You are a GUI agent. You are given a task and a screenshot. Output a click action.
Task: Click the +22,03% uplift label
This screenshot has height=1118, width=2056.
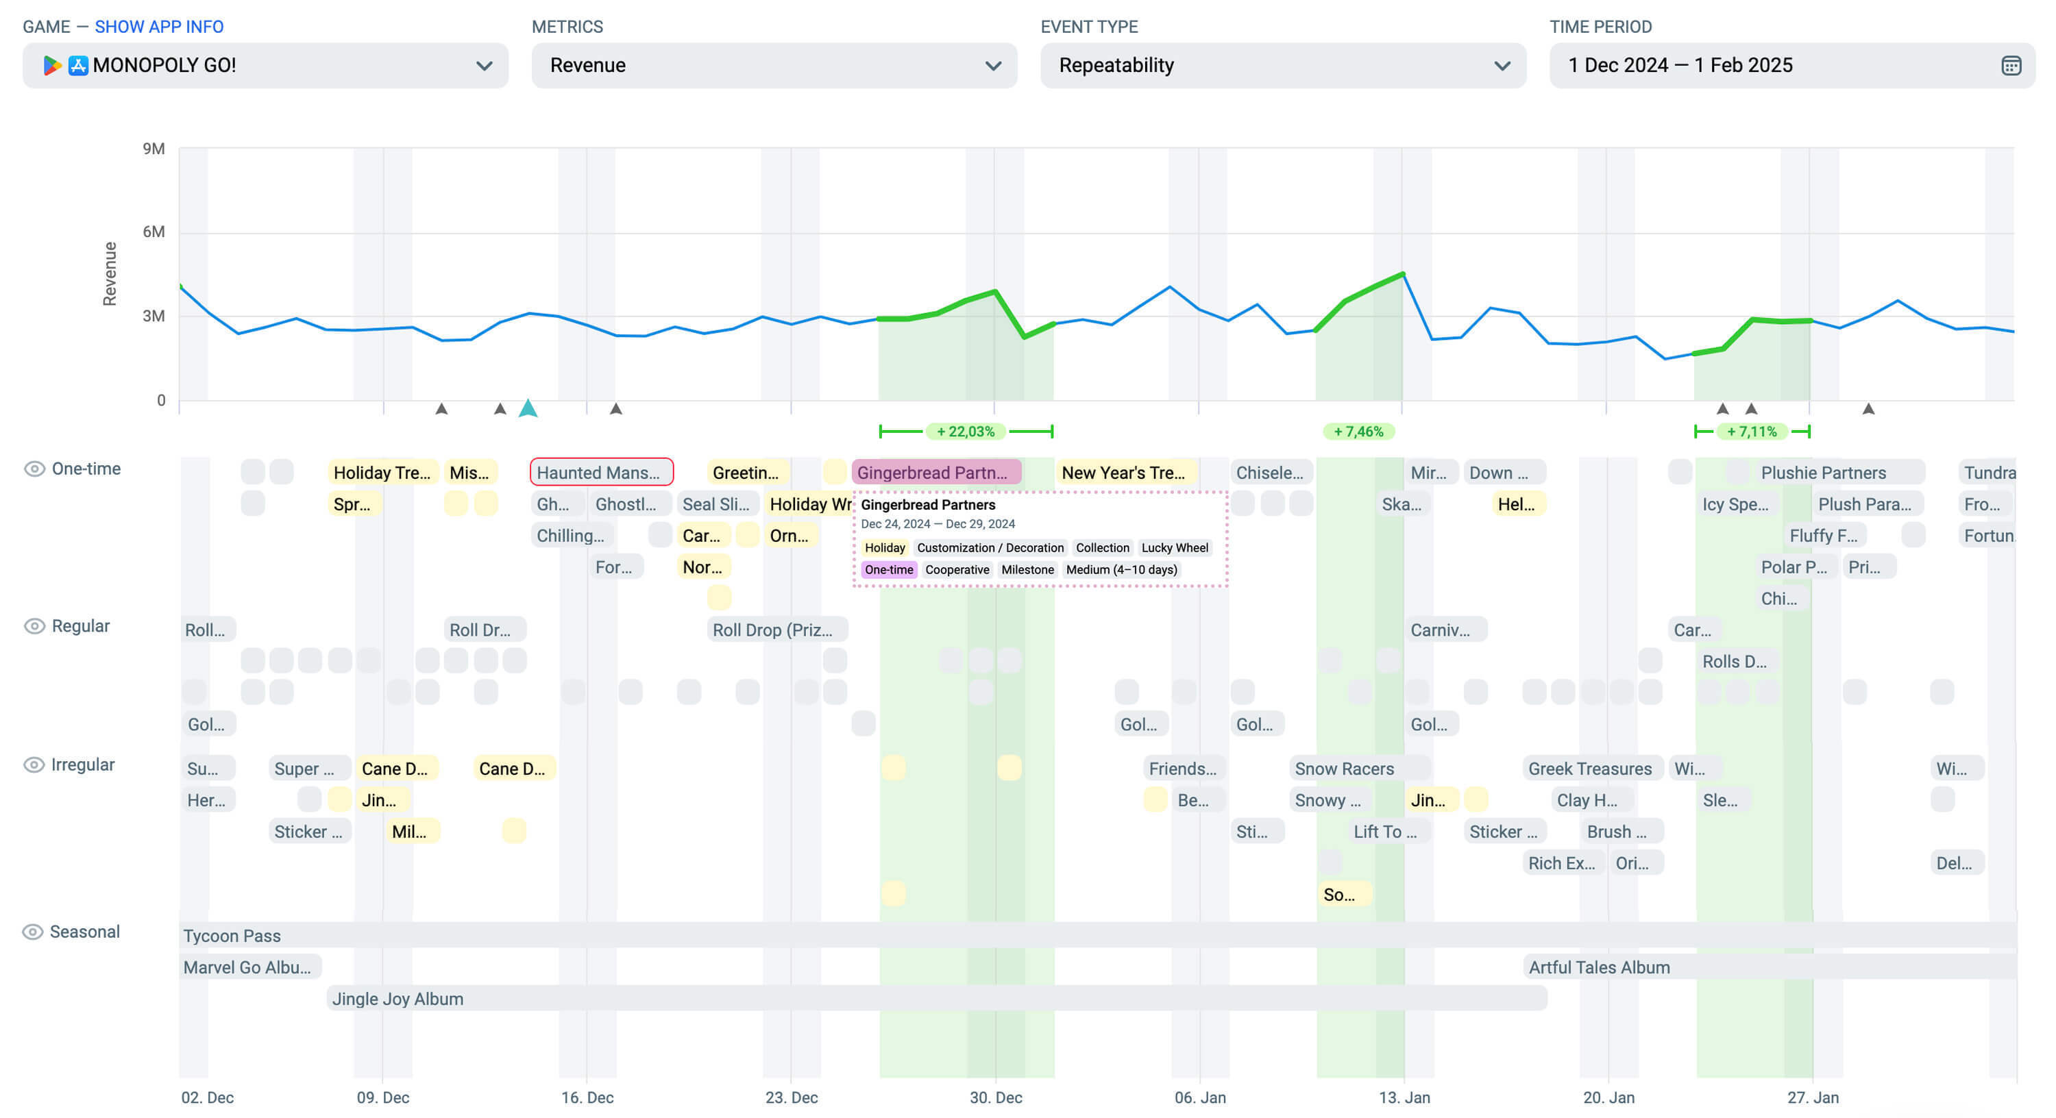[x=965, y=432]
